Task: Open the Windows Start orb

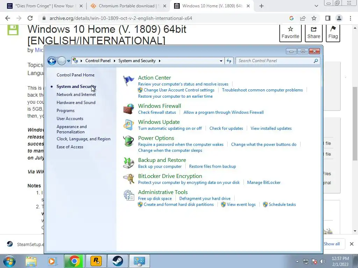Action: 9,261
